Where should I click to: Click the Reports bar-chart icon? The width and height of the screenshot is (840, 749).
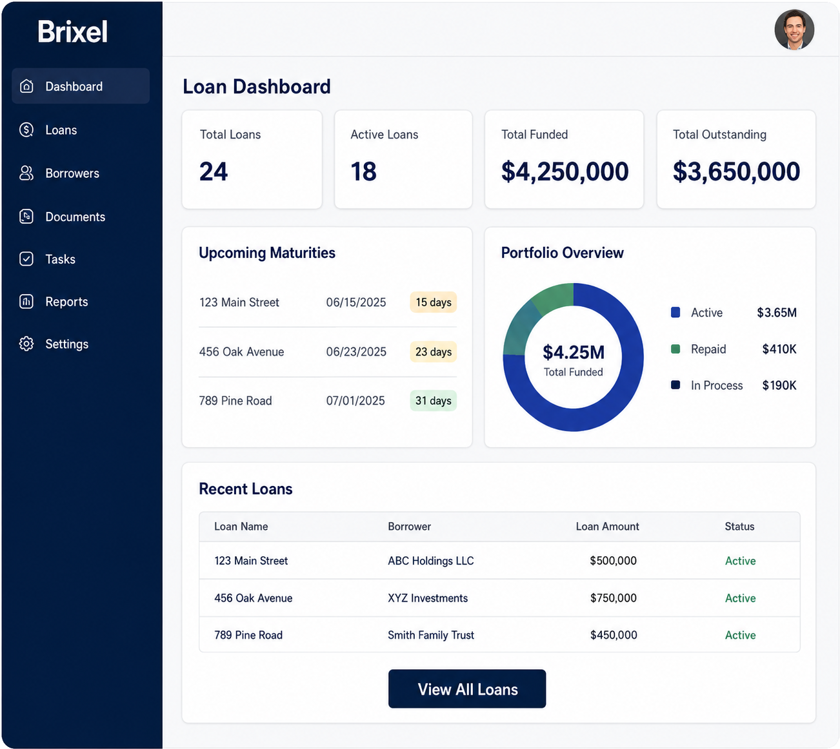pyautogui.click(x=26, y=302)
